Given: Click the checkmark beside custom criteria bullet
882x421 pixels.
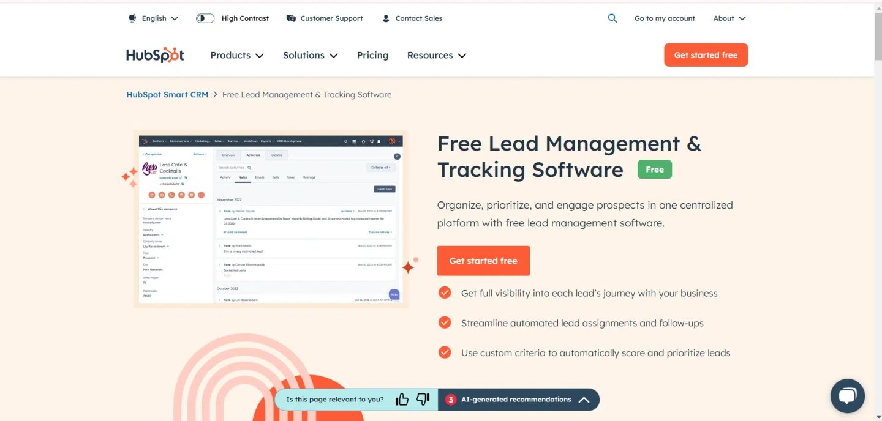Looking at the screenshot, I should click(x=445, y=352).
